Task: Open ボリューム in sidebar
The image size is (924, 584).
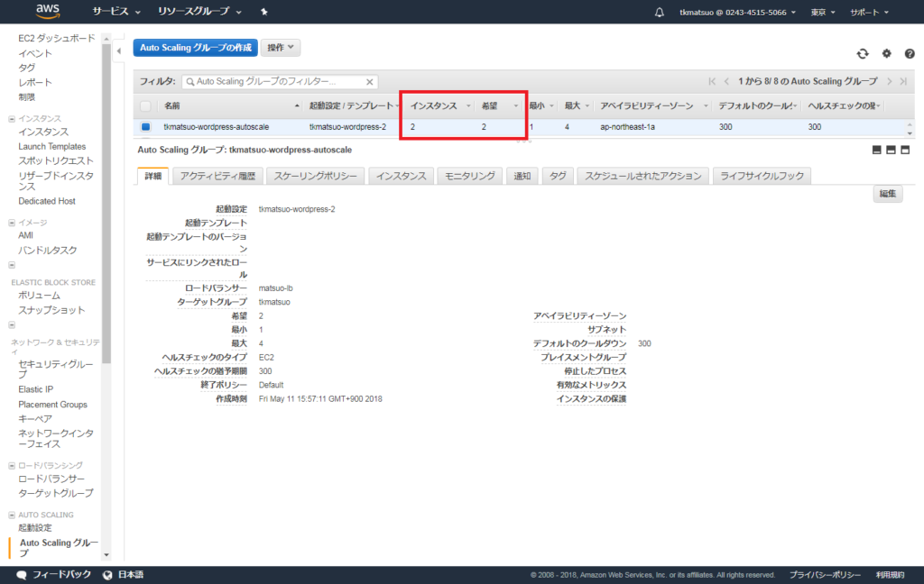Action: point(39,296)
